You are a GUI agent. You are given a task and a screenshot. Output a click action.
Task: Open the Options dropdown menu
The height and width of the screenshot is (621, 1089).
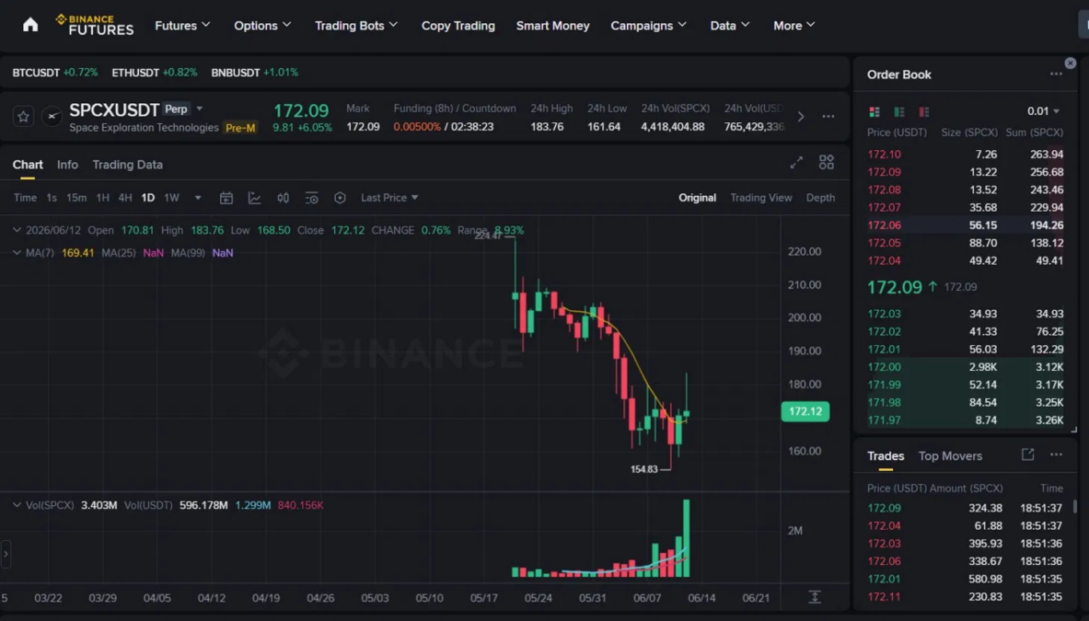[x=261, y=25]
